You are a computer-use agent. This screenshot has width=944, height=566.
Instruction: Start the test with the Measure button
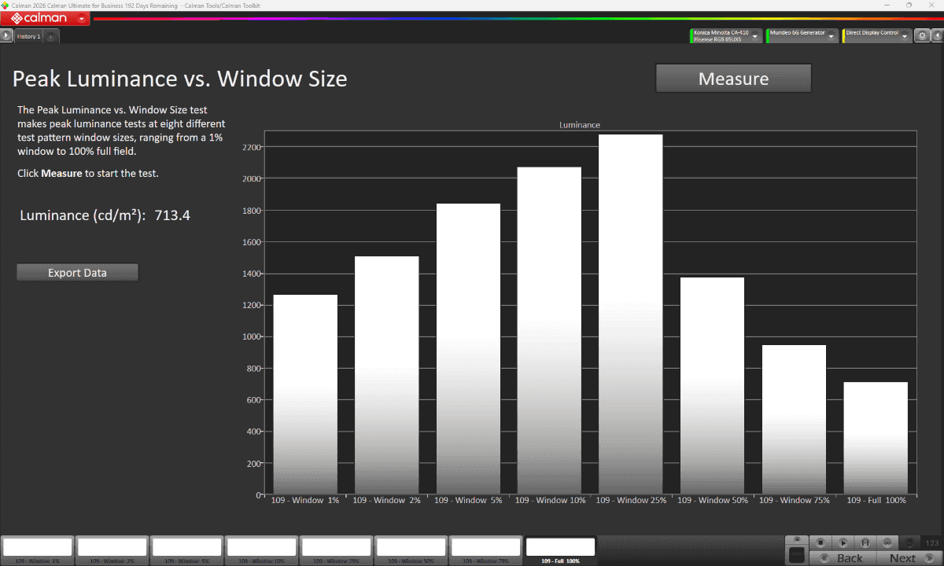pos(733,79)
